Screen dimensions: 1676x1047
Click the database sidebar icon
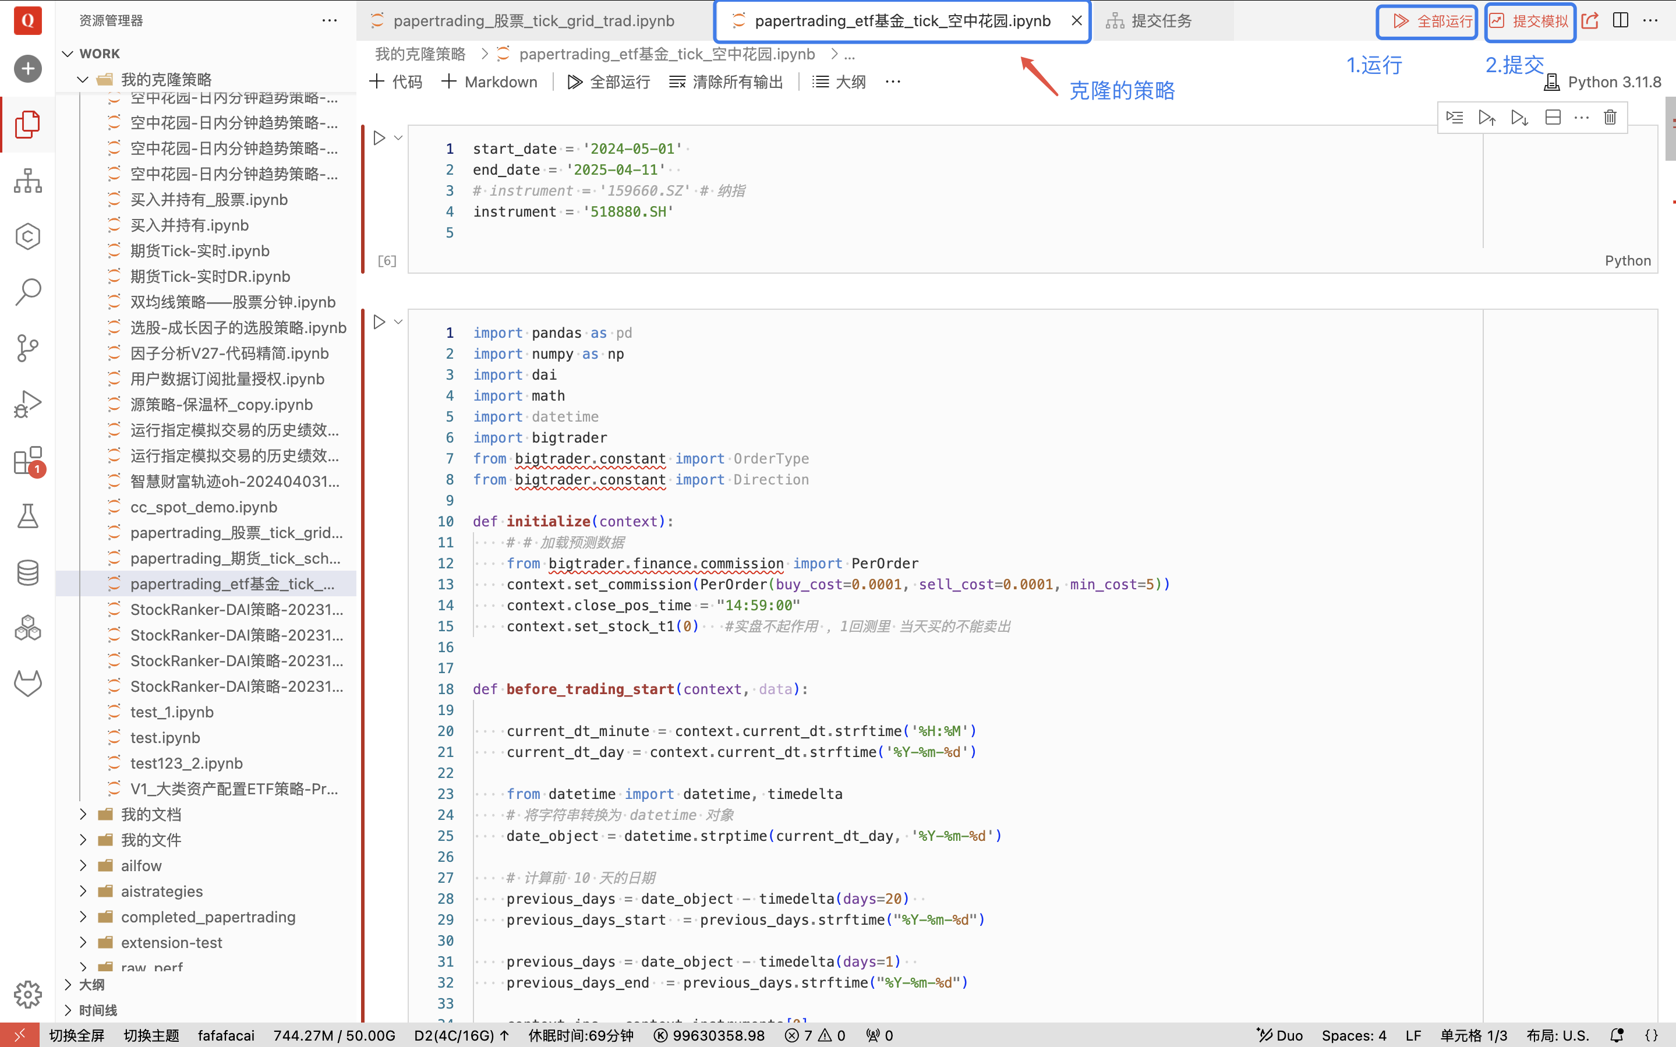click(x=28, y=572)
